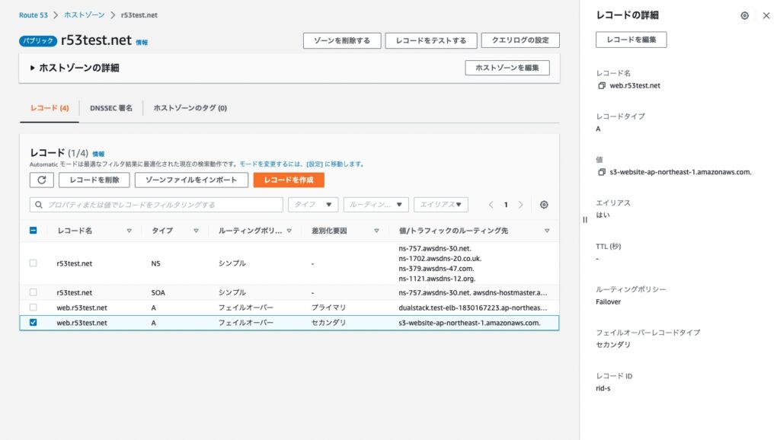Viewport: 780px width, 440px height.
Task: Click the SOA type cell
Action: point(158,293)
